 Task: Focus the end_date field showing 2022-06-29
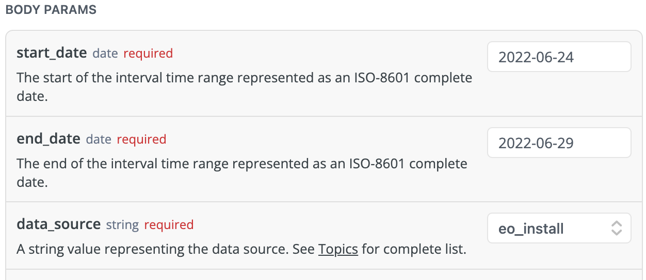[558, 143]
